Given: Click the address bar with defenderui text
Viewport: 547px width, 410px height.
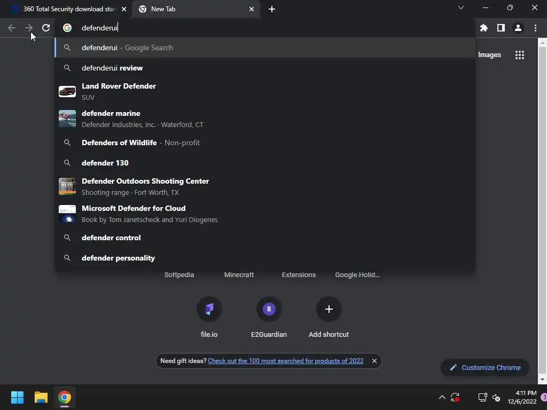Looking at the screenshot, I should click(265, 28).
